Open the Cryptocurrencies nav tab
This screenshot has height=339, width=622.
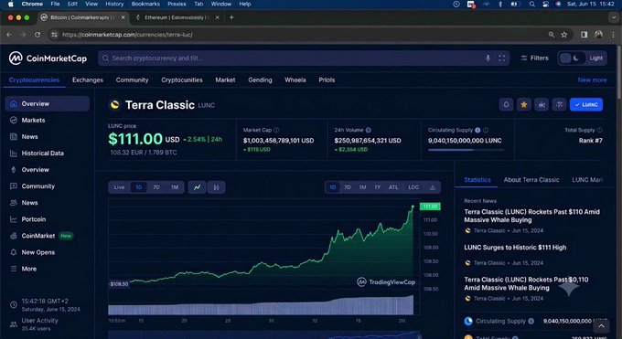pos(34,79)
